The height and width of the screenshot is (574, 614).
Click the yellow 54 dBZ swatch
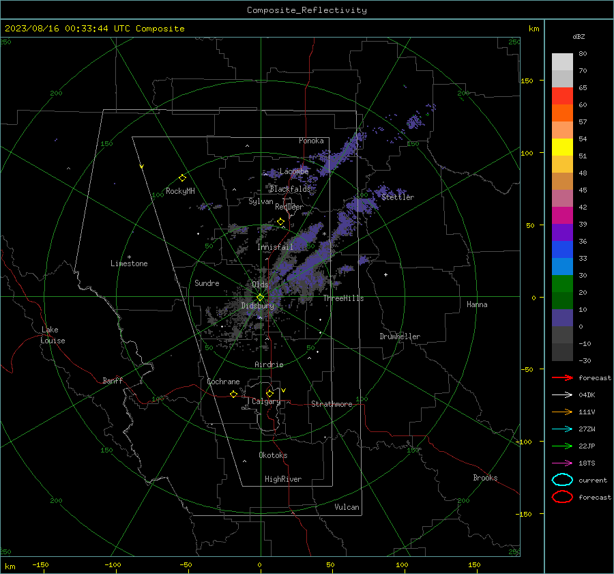[562, 147]
